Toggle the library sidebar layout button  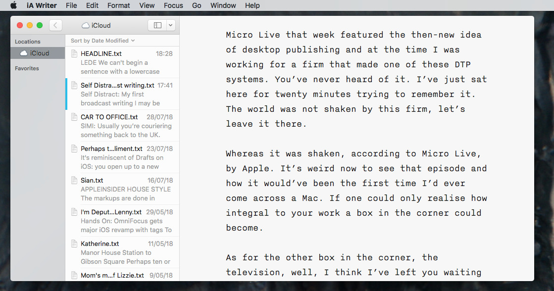(x=157, y=25)
